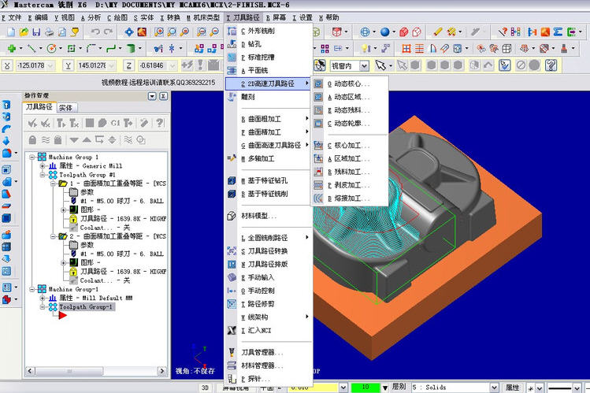Expand the 图形 node under operation 1

pos(64,209)
